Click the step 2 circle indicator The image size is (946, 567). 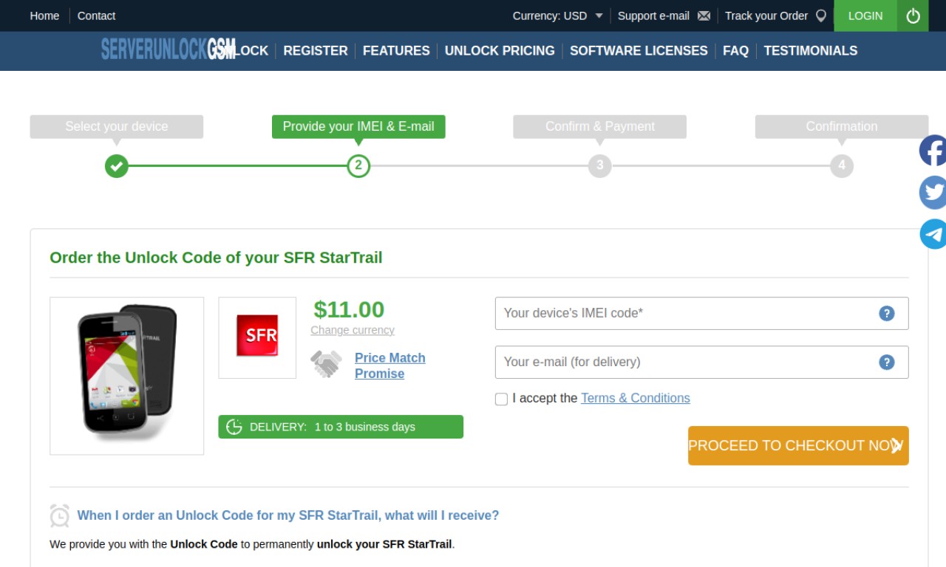click(358, 165)
